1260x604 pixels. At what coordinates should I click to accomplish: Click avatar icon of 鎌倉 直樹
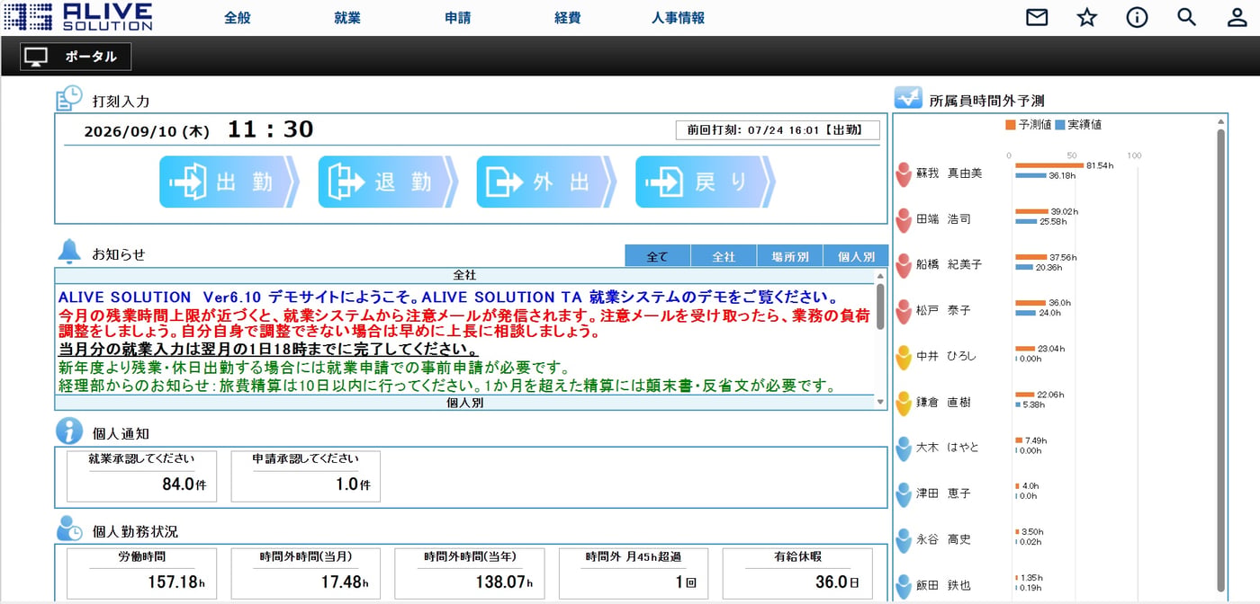click(x=904, y=404)
